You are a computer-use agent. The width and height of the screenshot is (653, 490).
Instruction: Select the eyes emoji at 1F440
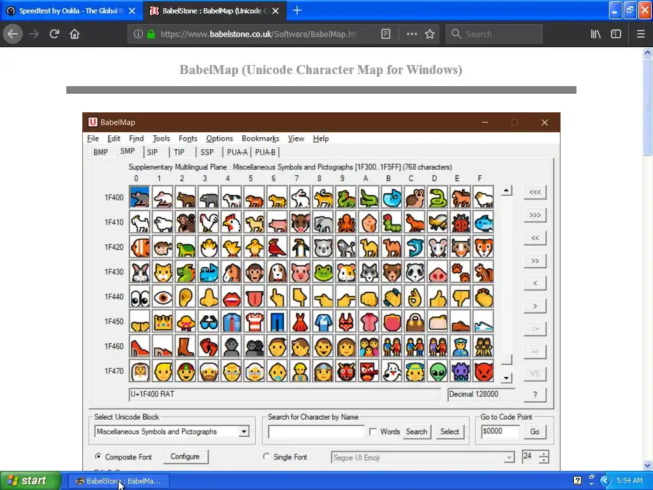140,297
